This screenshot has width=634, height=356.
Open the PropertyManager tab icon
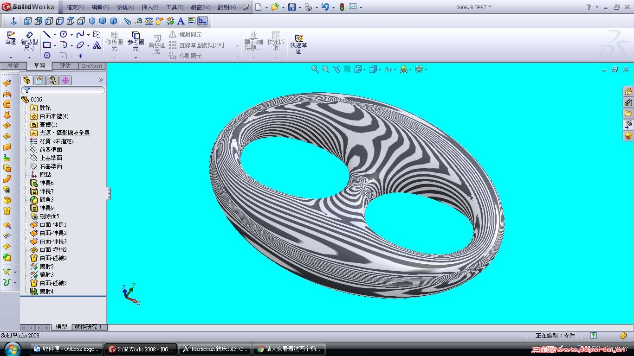tap(39, 80)
